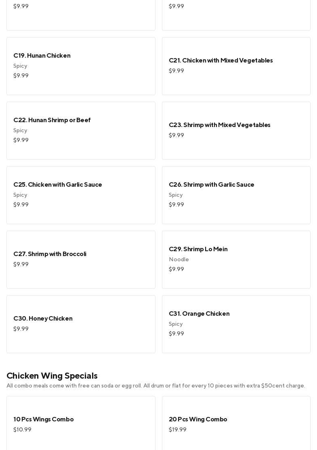Click the combo meals description under Chicken Wing Specials
This screenshot has width=317, height=450.
coord(156,386)
